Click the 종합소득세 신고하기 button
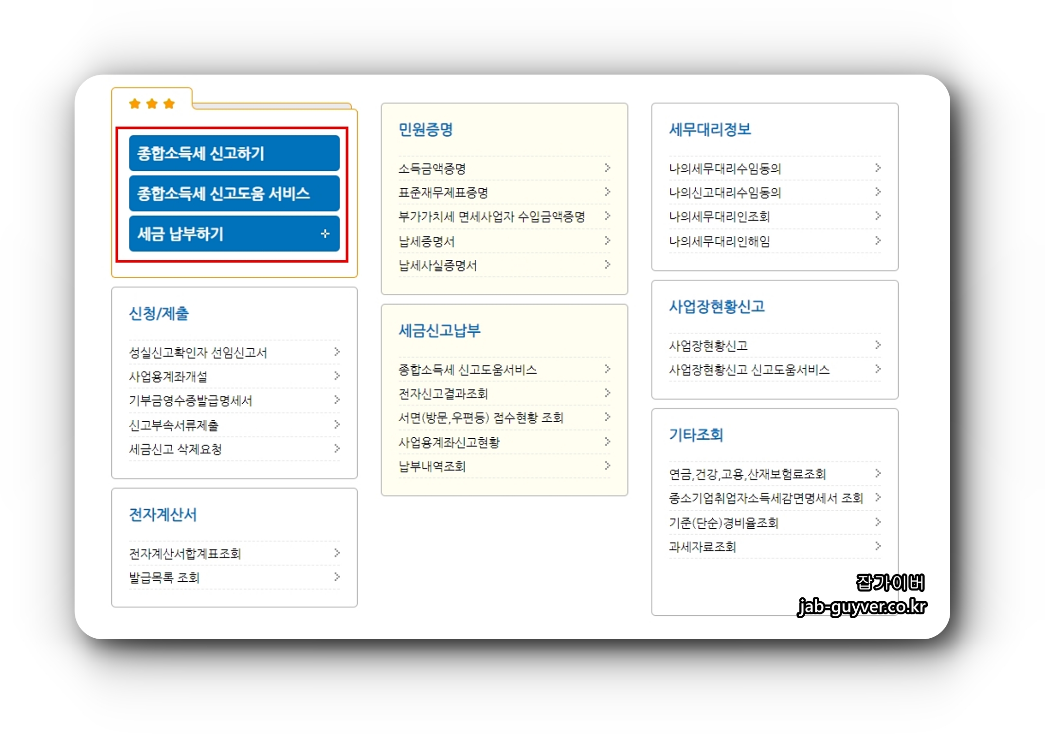The width and height of the screenshot is (1045, 734). [234, 153]
